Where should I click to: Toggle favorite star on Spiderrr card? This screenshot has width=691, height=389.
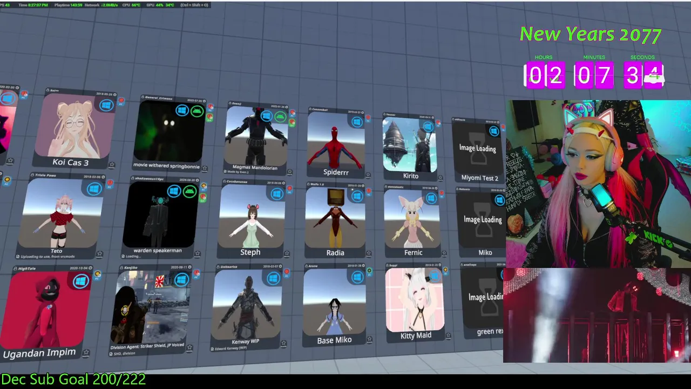point(368,175)
